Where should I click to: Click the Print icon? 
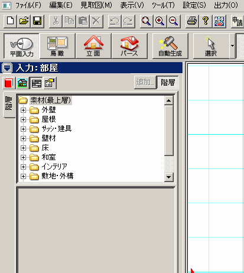coord(192,21)
